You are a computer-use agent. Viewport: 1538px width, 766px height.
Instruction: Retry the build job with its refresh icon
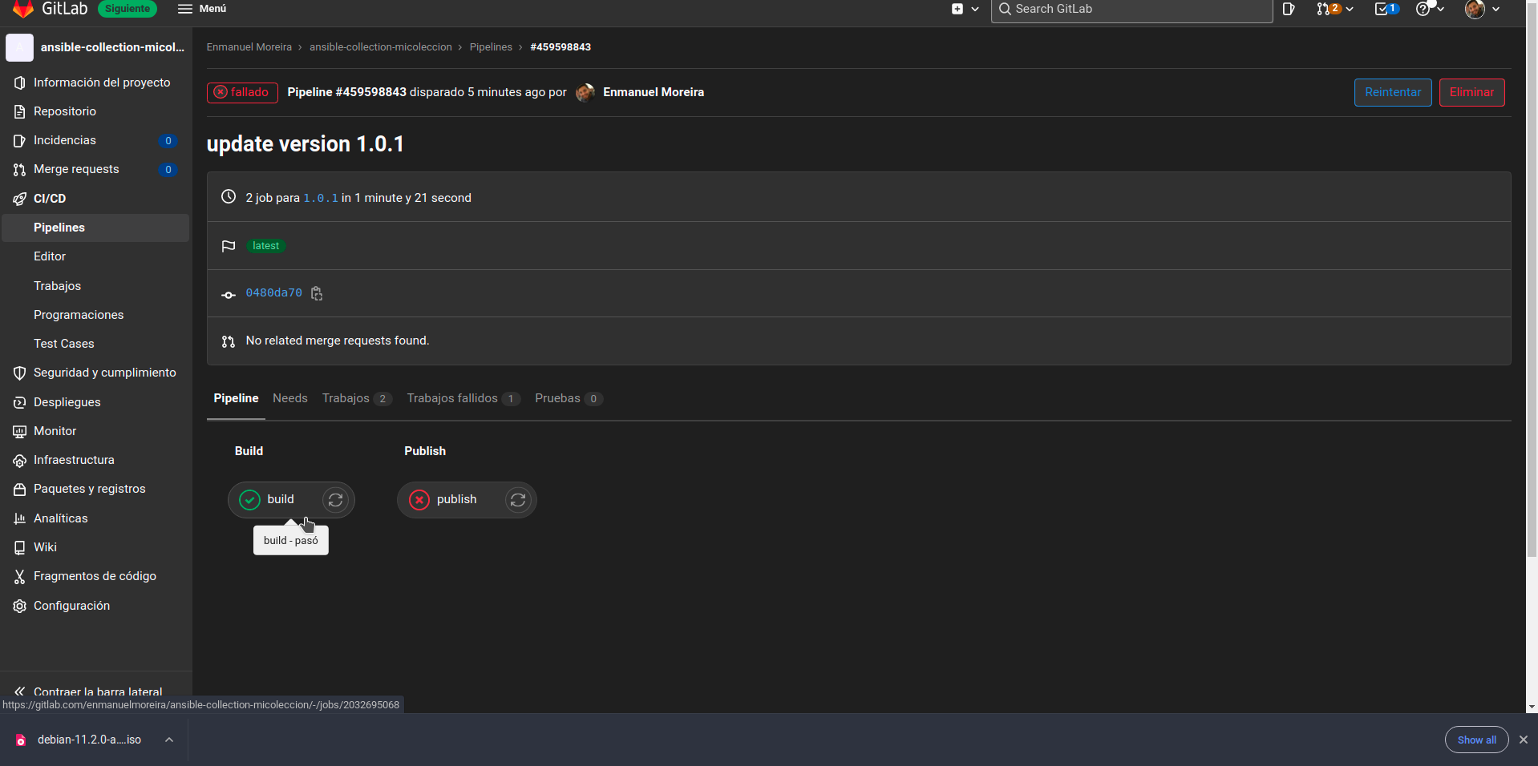pos(336,500)
